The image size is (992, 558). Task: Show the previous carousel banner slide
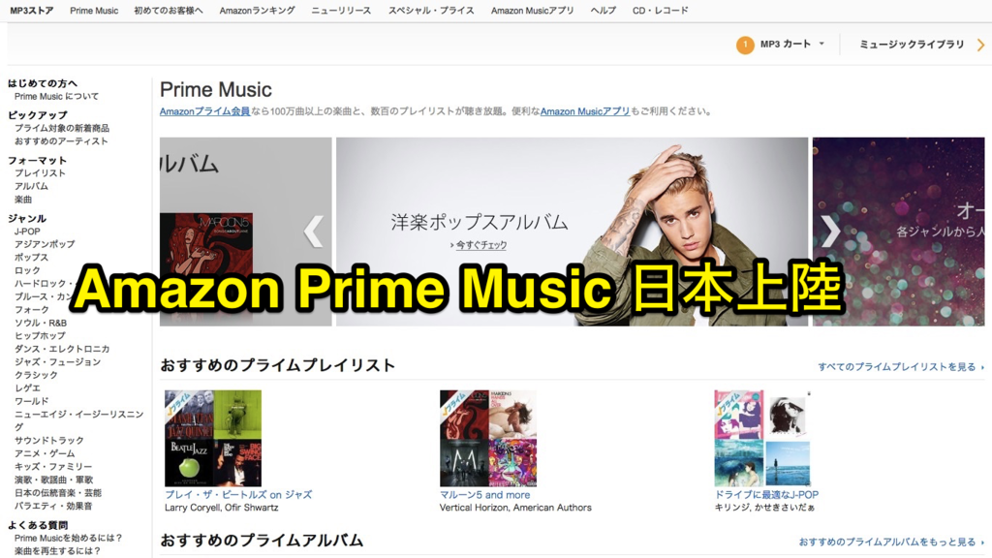click(x=314, y=231)
